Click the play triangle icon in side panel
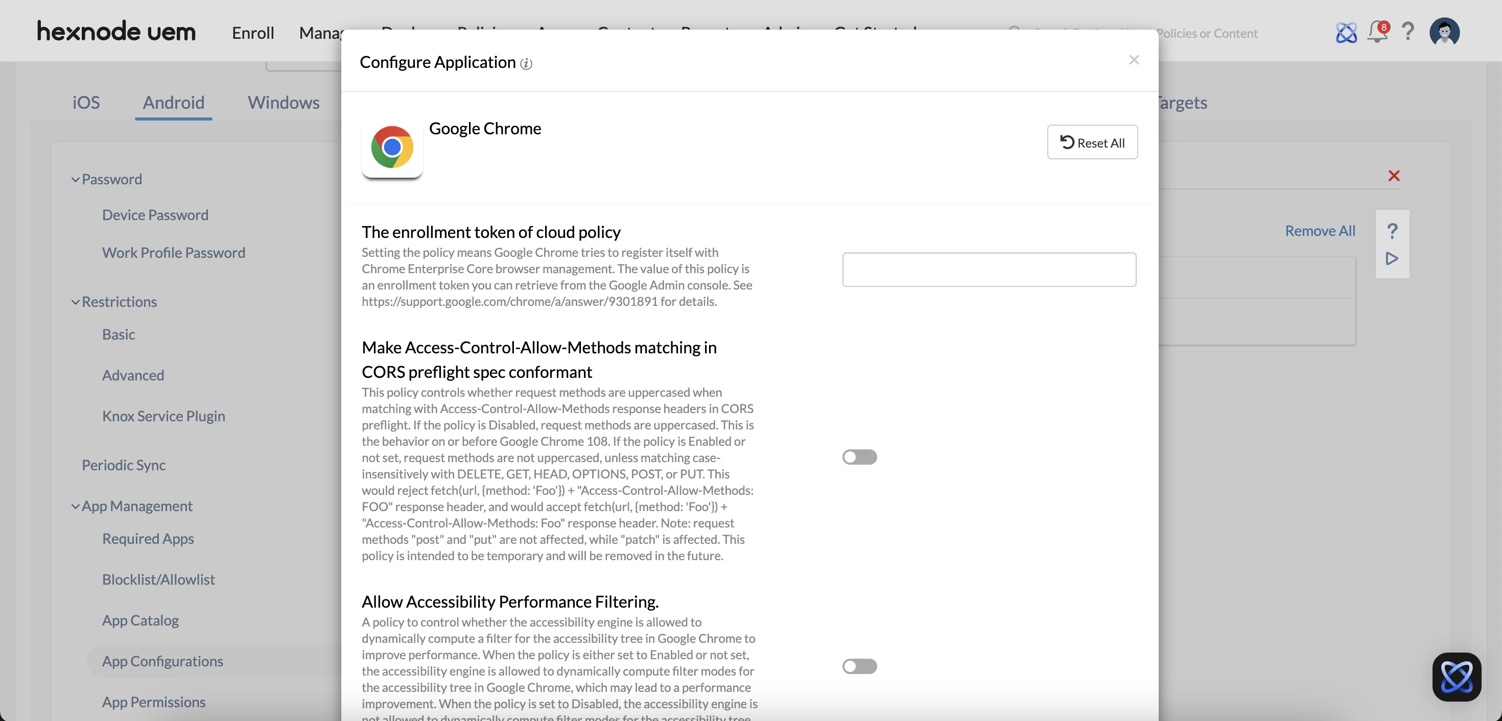 pyautogui.click(x=1392, y=258)
